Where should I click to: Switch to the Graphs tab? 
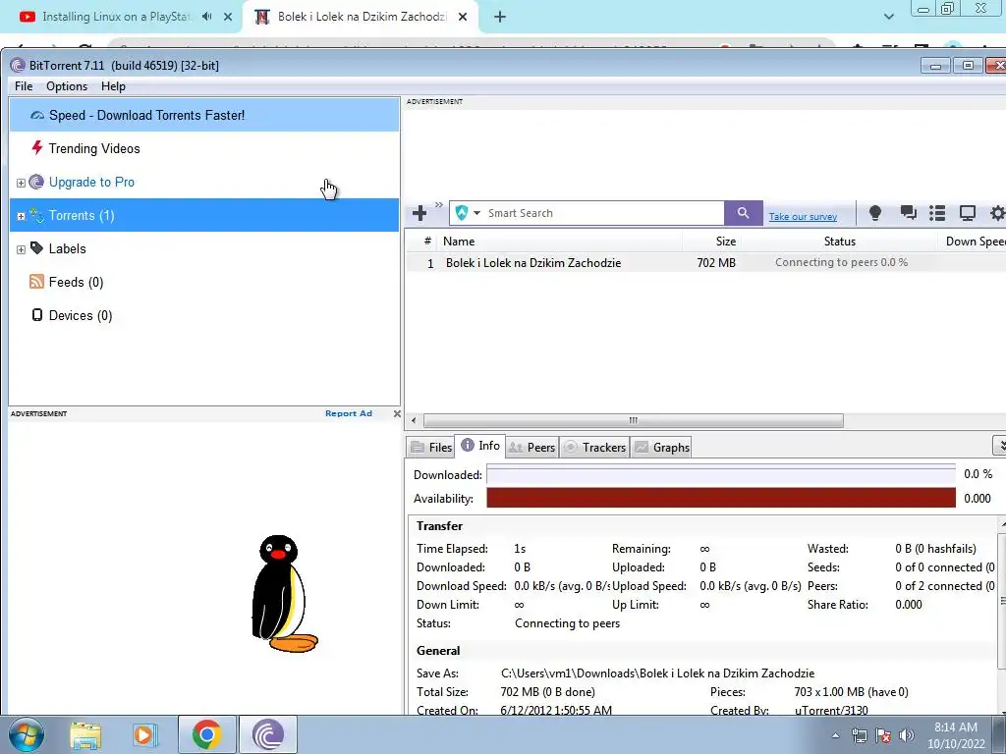(662, 447)
